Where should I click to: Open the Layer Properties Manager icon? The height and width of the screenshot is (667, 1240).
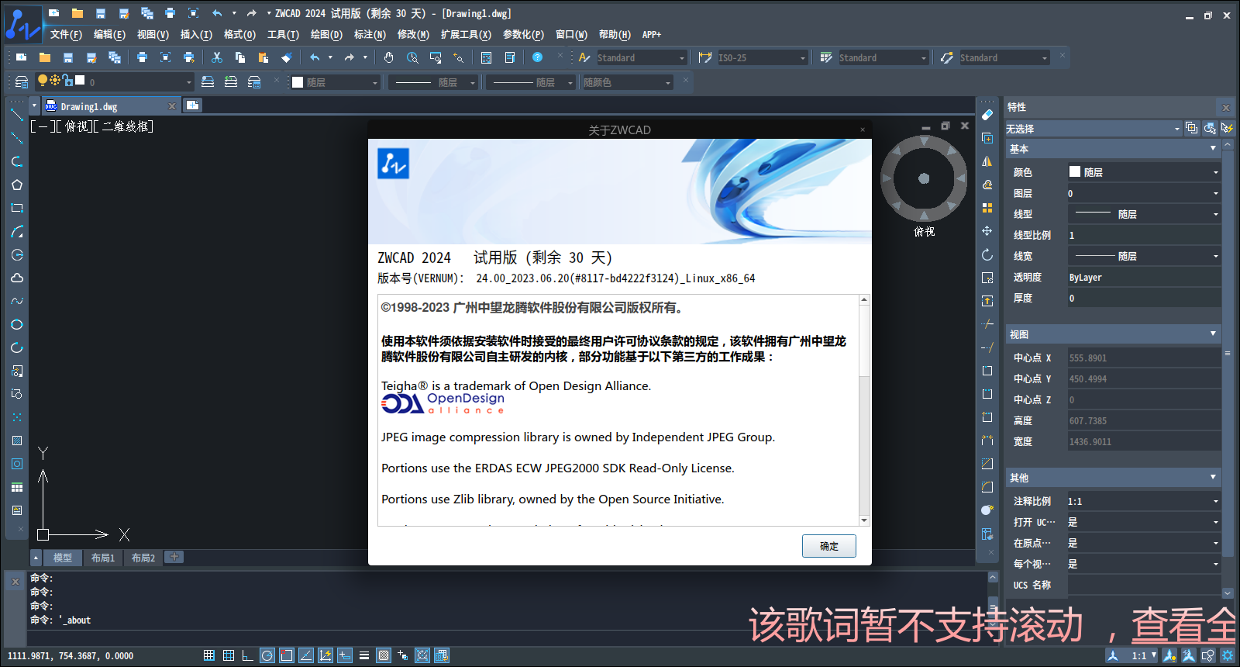[22, 82]
